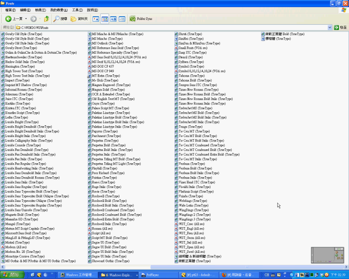The width and height of the screenshot is (349, 279).
Task: Click the 移至 (Go) button
Action: (340, 27)
